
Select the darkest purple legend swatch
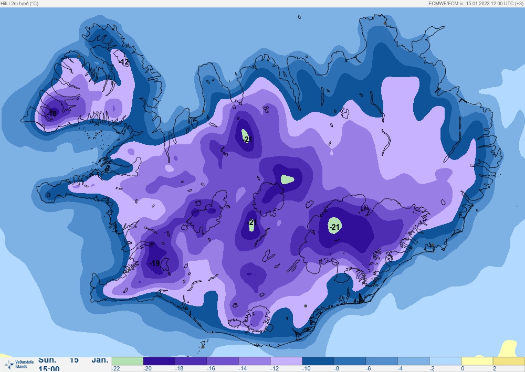pyautogui.click(x=159, y=361)
